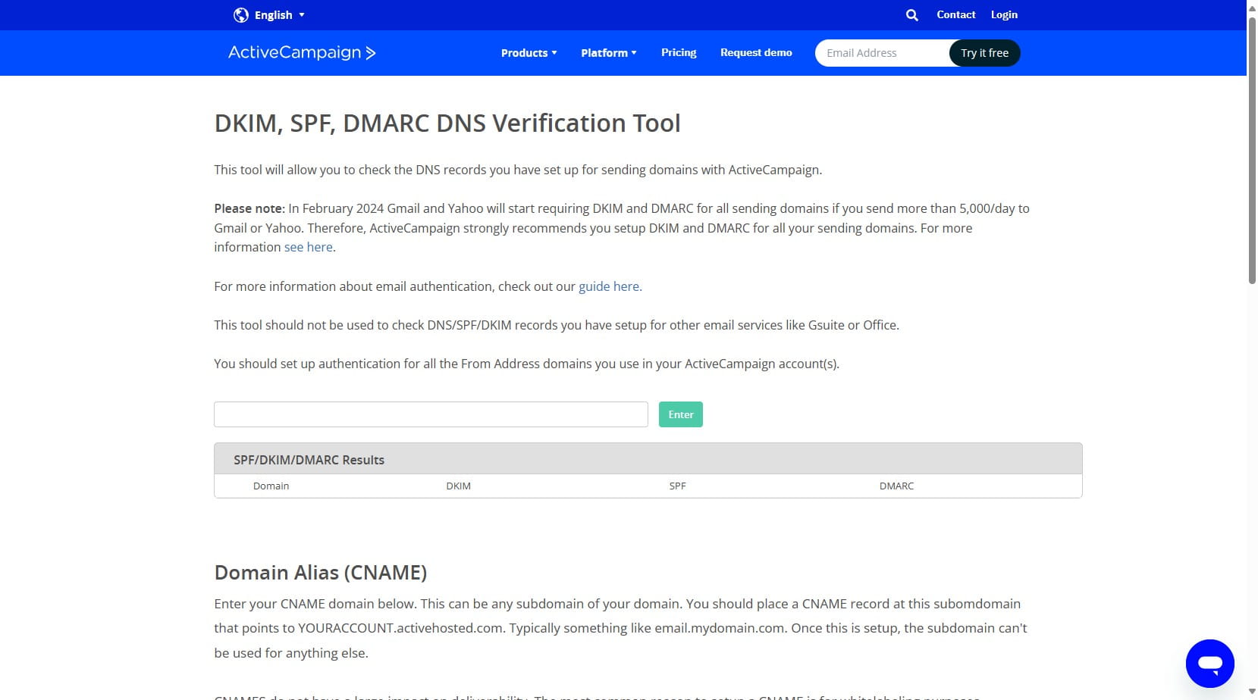Click the globe language icon
The width and height of the screenshot is (1258, 700).
click(240, 14)
